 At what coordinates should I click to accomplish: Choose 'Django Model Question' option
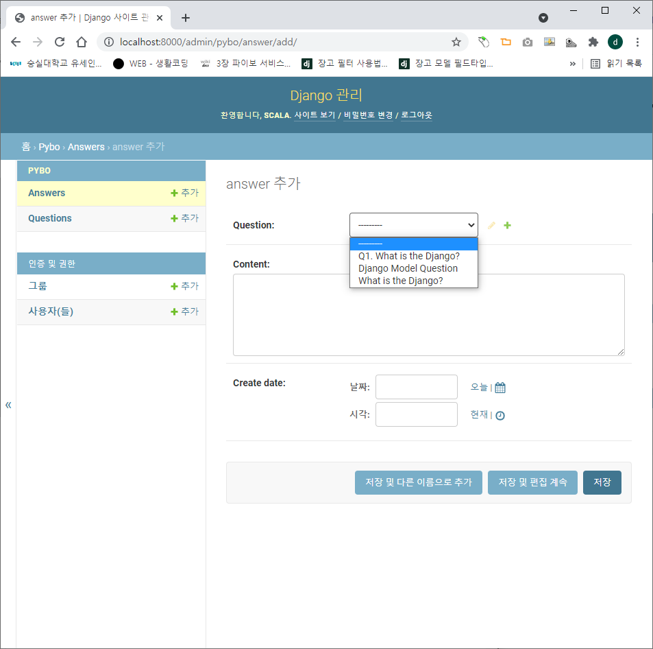[x=414, y=269]
